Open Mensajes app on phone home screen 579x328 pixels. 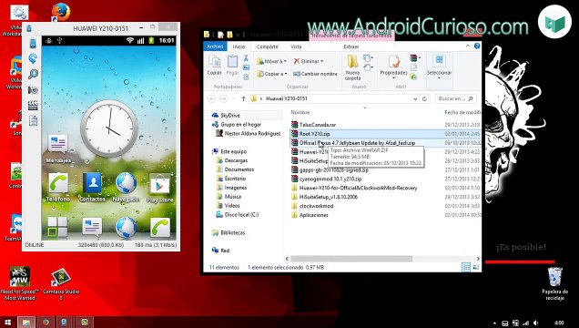(58, 149)
